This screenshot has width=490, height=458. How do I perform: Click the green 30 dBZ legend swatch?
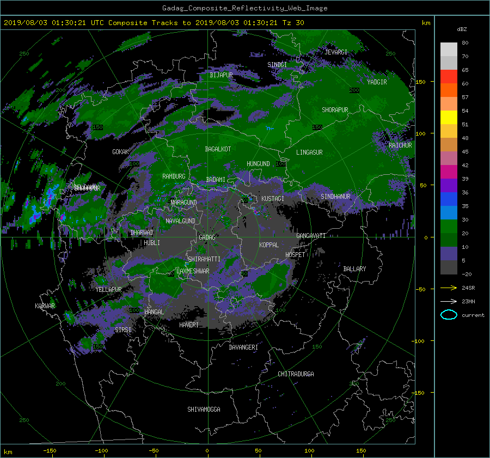449,226
